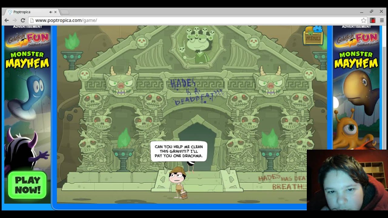
Task: Open a new tab button
Action: [65, 12]
